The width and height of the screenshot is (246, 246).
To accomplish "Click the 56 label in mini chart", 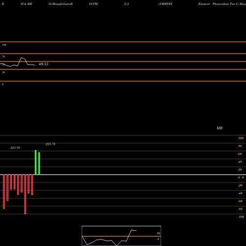I will point(158,233).
